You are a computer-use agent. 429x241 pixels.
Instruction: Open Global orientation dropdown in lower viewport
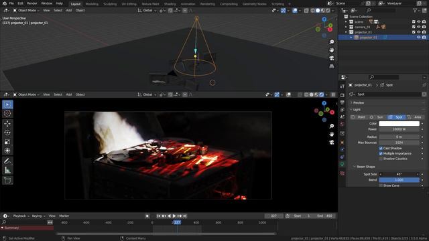tap(147, 94)
